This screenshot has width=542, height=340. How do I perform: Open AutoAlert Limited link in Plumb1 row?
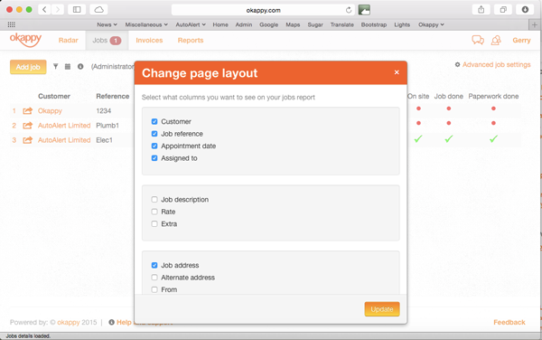click(x=64, y=125)
